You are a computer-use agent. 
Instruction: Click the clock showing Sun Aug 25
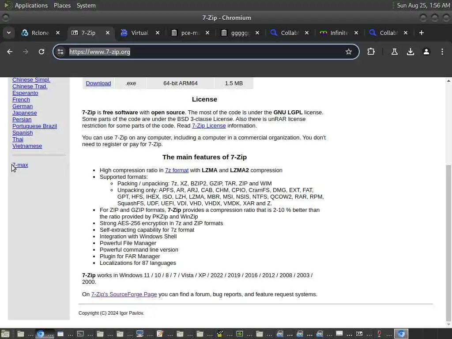coord(423,5)
